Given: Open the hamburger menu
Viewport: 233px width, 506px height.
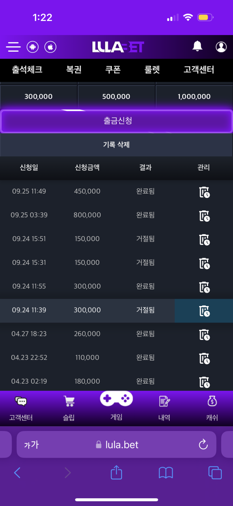Looking at the screenshot, I should (x=13, y=47).
